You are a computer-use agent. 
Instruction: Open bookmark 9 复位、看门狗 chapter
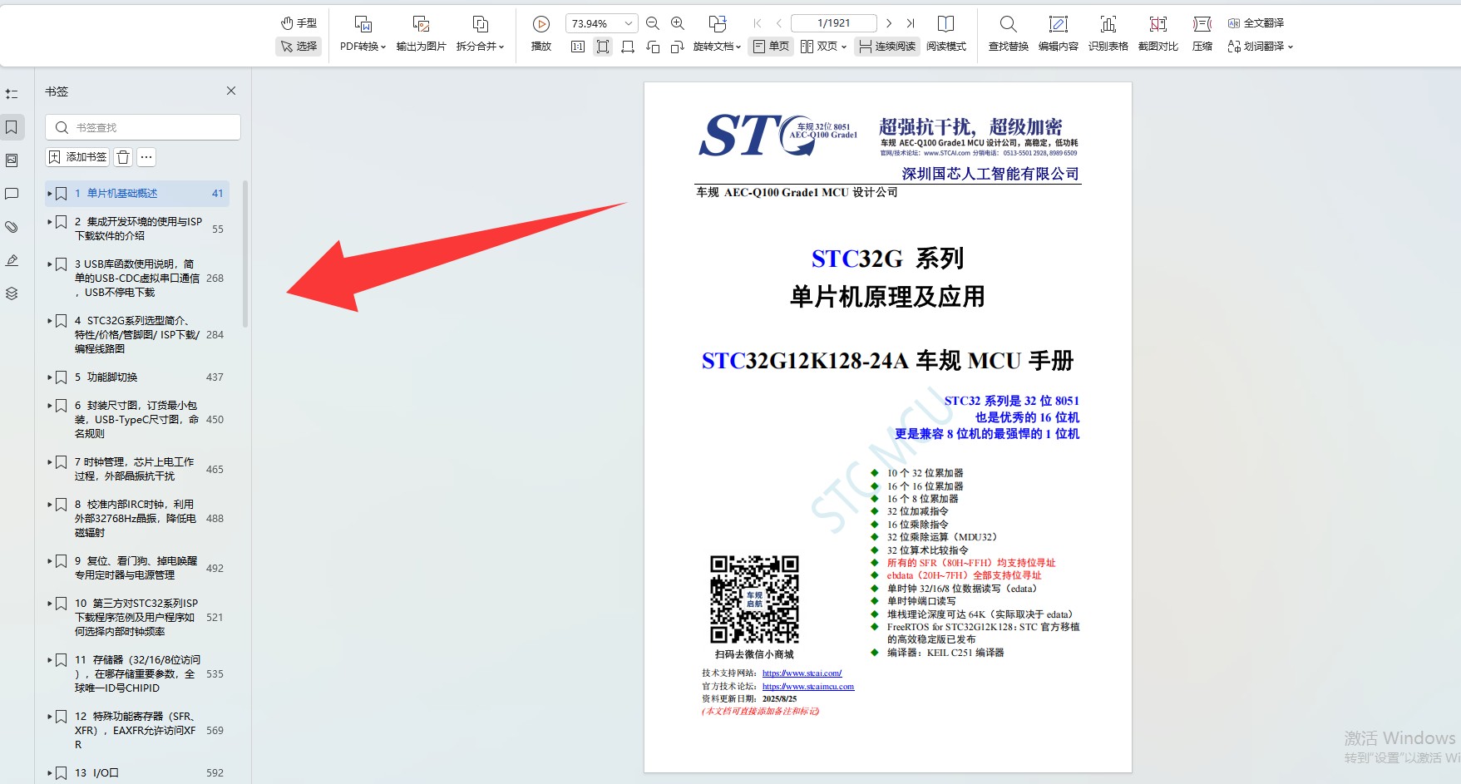click(x=133, y=568)
